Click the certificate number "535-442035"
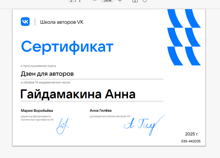220x158 pixels. coord(191,141)
